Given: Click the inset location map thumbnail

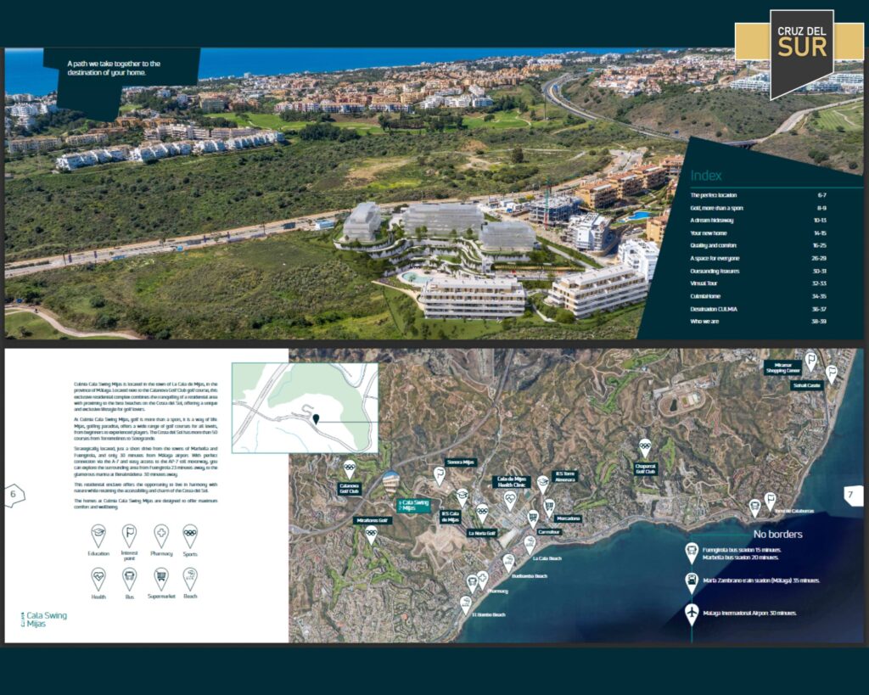Looking at the screenshot, I should click(x=305, y=407).
